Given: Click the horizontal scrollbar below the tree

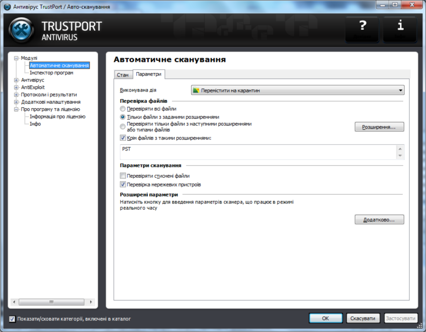Looking at the screenshot, I should (x=52, y=302).
